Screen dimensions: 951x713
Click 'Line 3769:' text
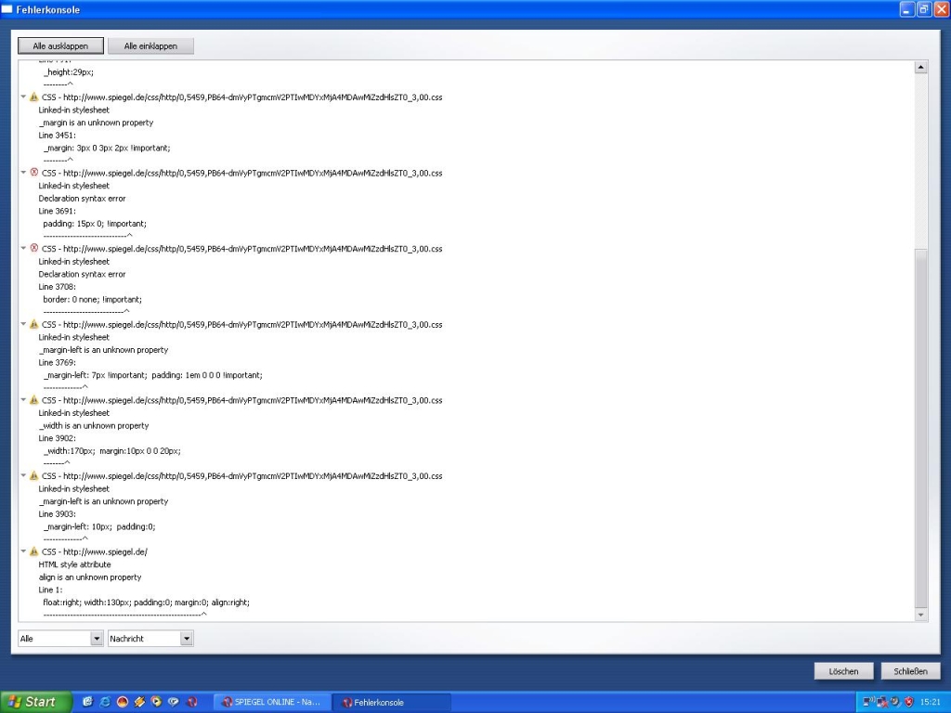coord(57,363)
